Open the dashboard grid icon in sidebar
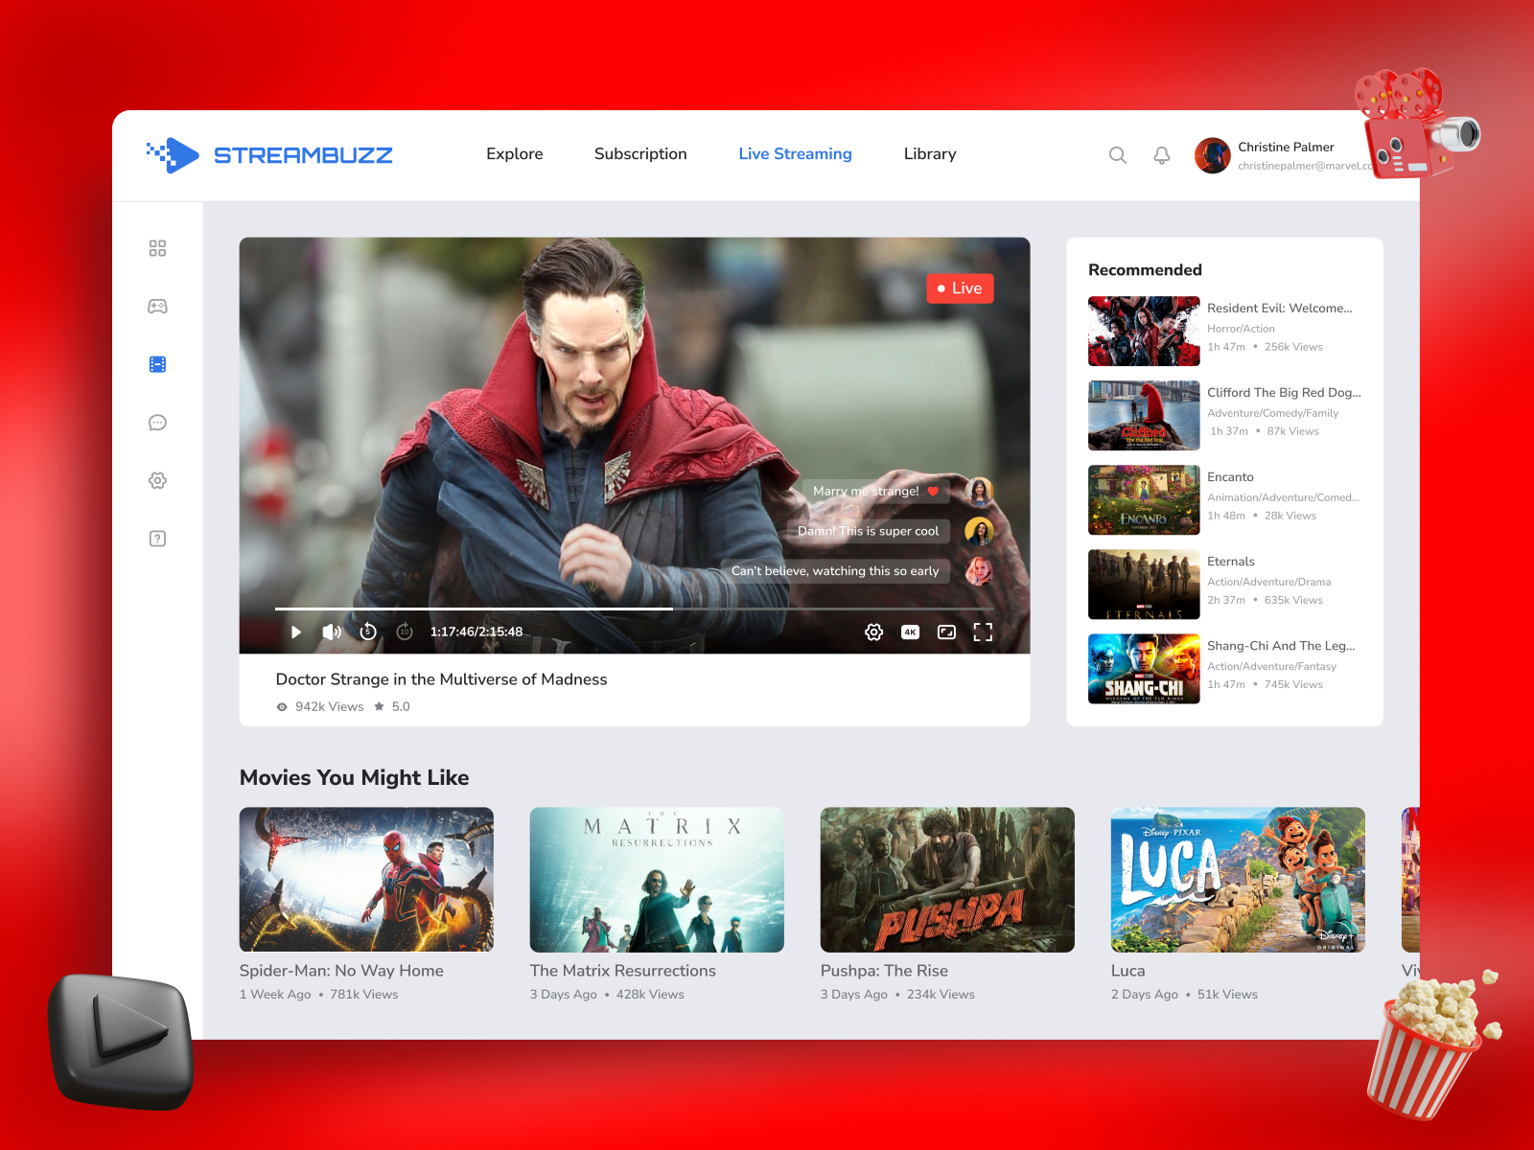The height and width of the screenshot is (1150, 1534). 157,248
